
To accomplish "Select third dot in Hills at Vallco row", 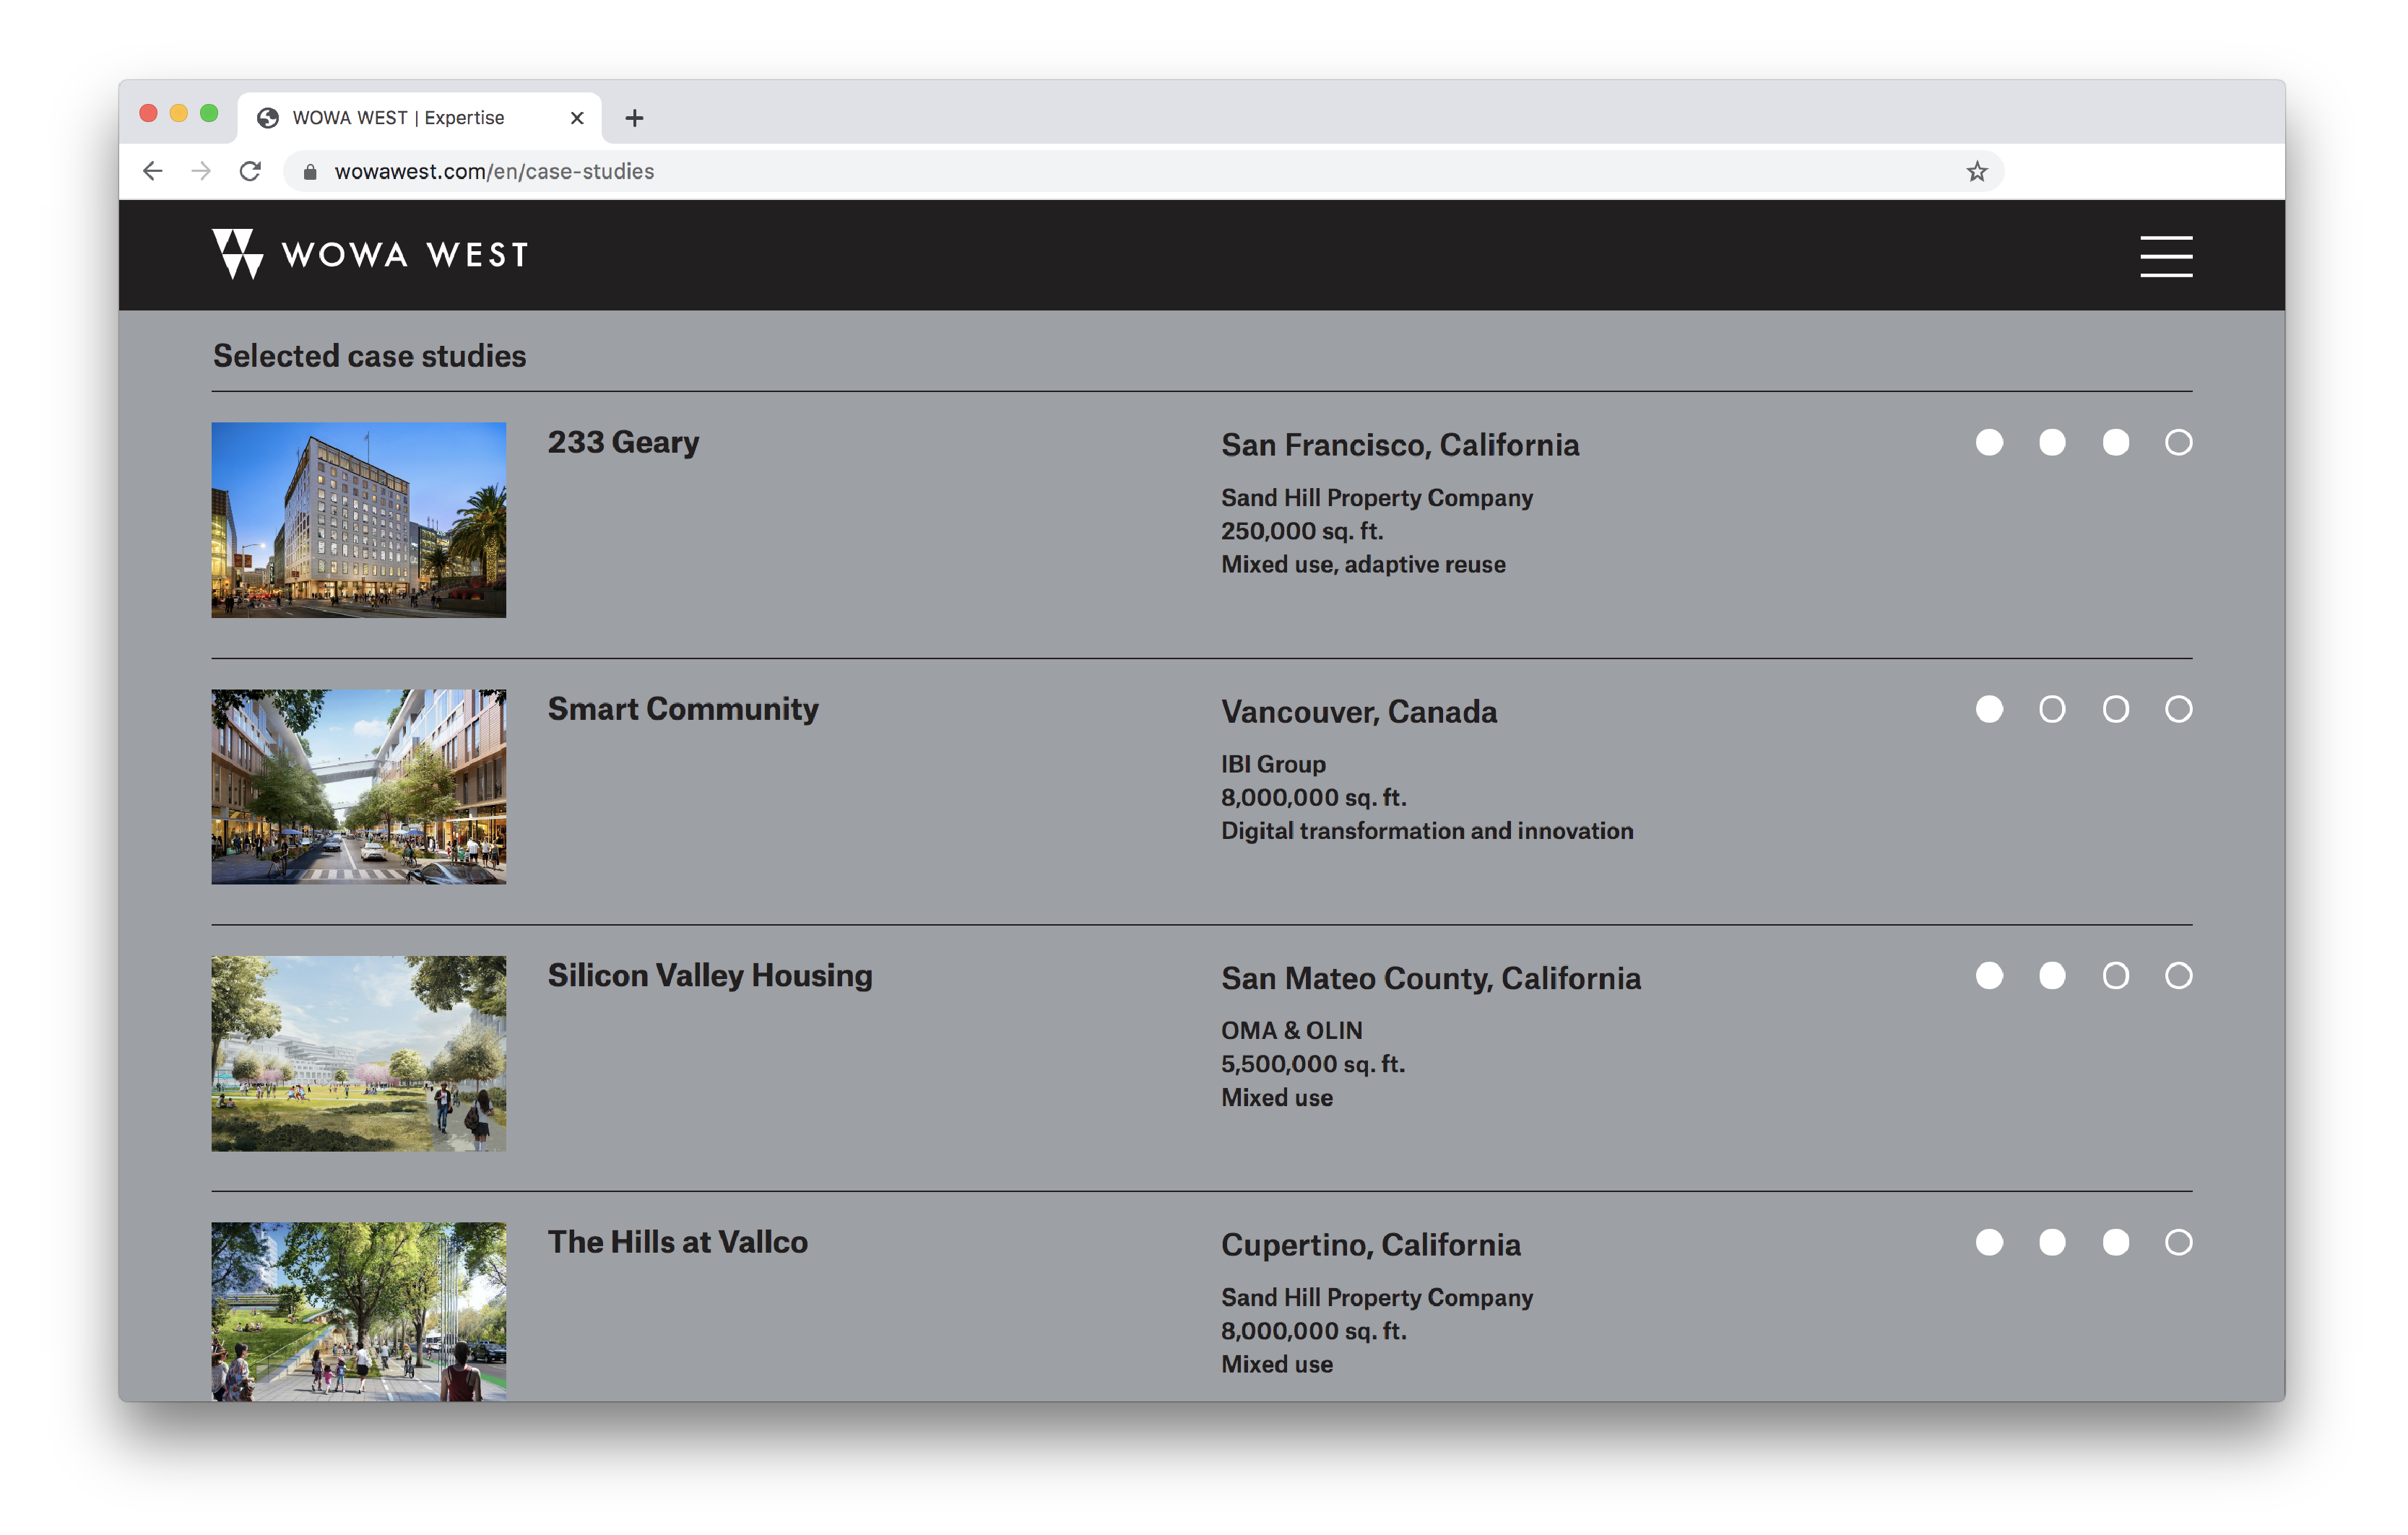I will pyautogui.click(x=2115, y=1242).
